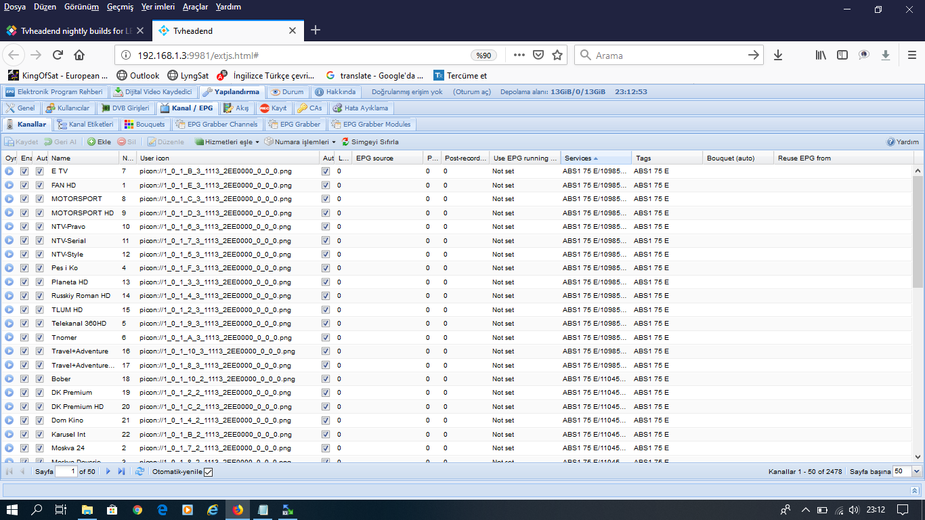Play the Bober channel stream
Image resolution: width=925 pixels, height=520 pixels.
(x=9, y=379)
